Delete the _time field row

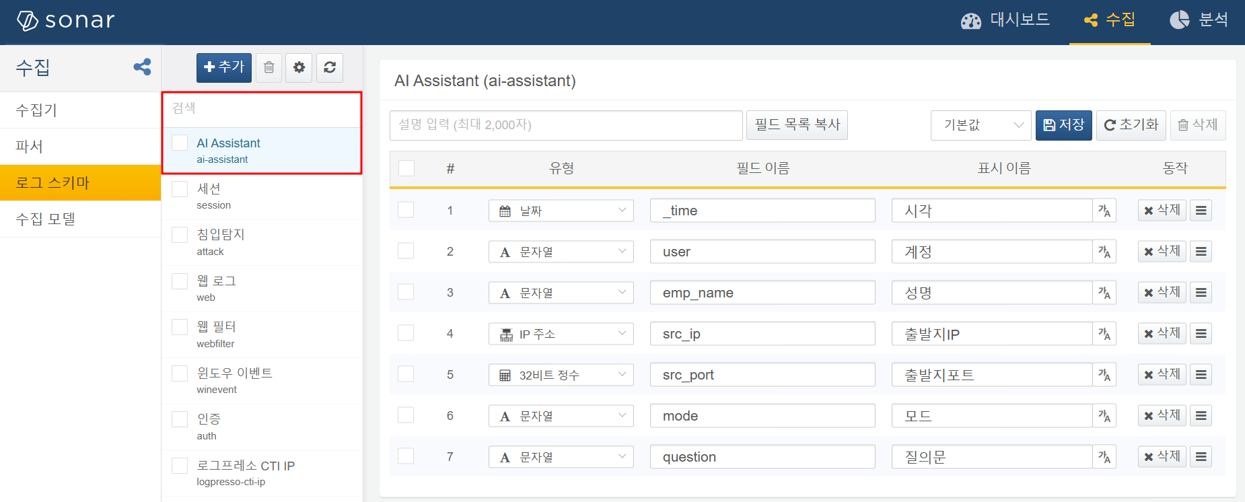[1162, 211]
